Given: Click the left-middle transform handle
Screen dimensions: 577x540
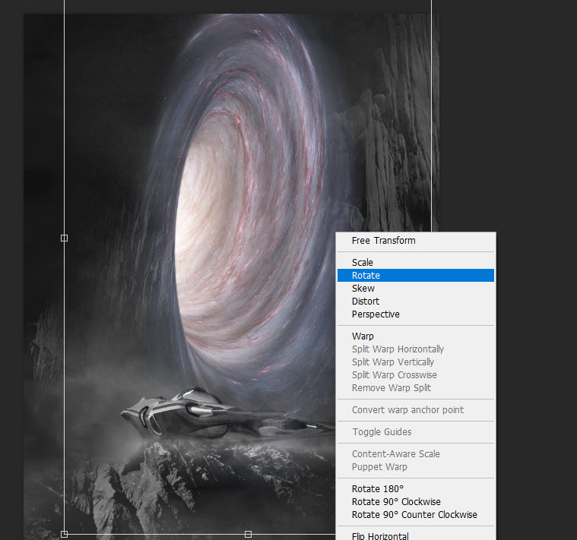Looking at the screenshot, I should [x=64, y=238].
